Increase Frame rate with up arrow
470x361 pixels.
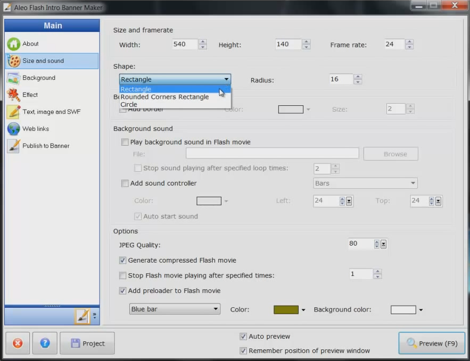click(409, 42)
